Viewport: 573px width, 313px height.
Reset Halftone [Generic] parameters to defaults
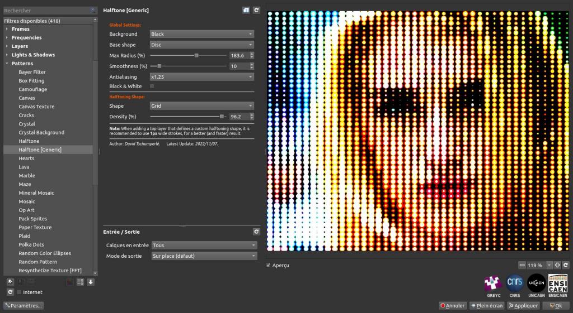tap(256, 10)
